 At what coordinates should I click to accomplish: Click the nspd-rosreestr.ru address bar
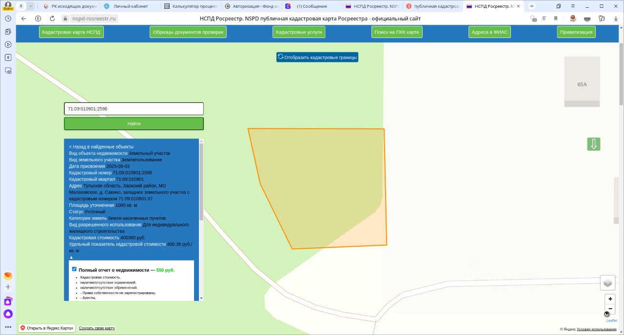(94, 19)
